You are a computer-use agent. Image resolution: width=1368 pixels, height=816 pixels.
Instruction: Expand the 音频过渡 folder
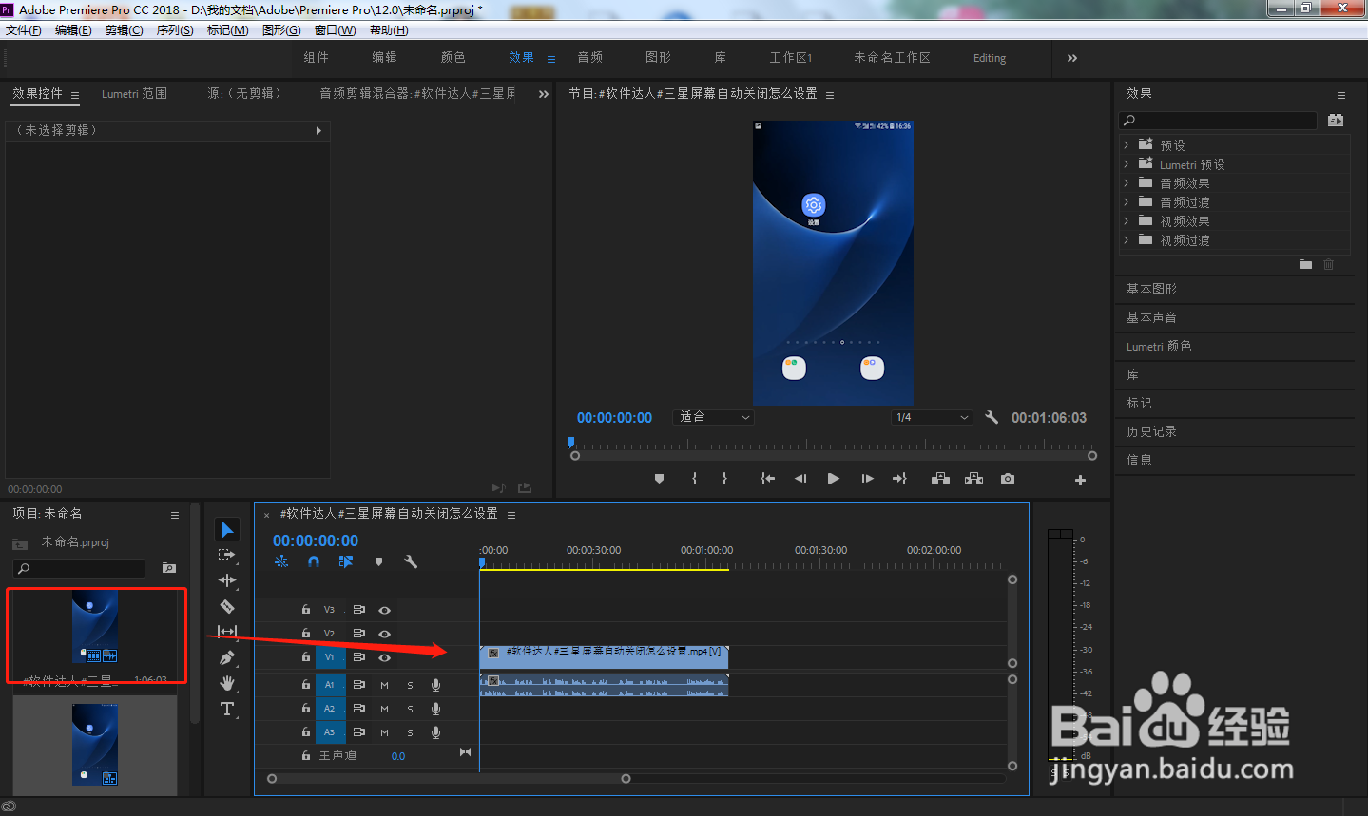[x=1127, y=202]
